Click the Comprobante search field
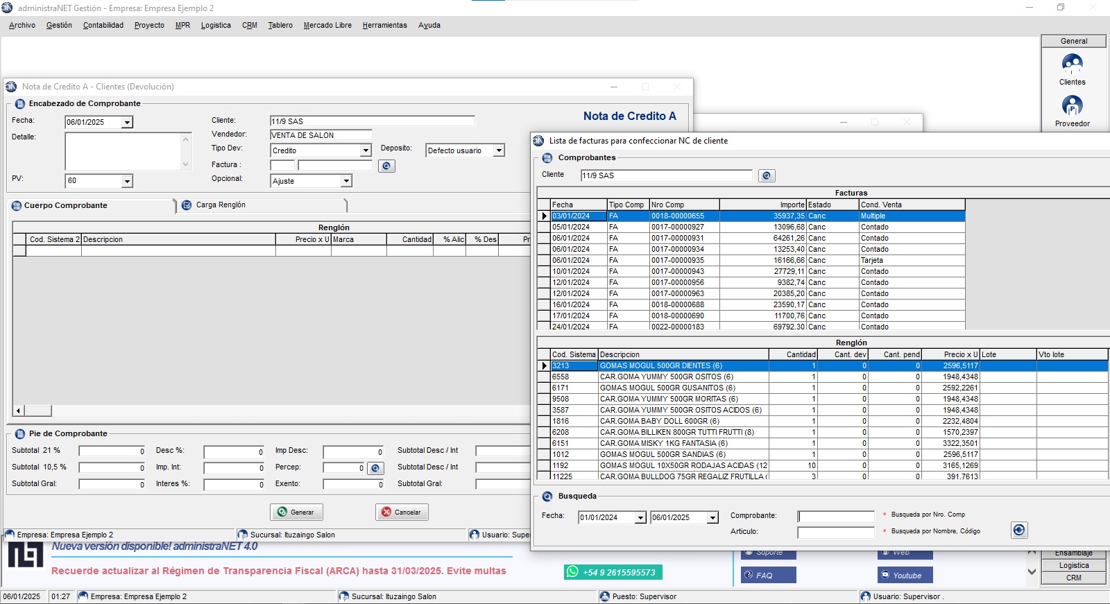This screenshot has height=604, width=1110. point(836,517)
